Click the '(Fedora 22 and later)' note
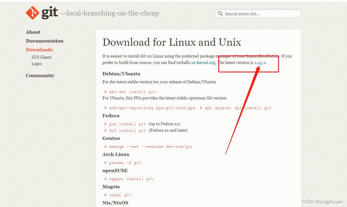 point(168,130)
